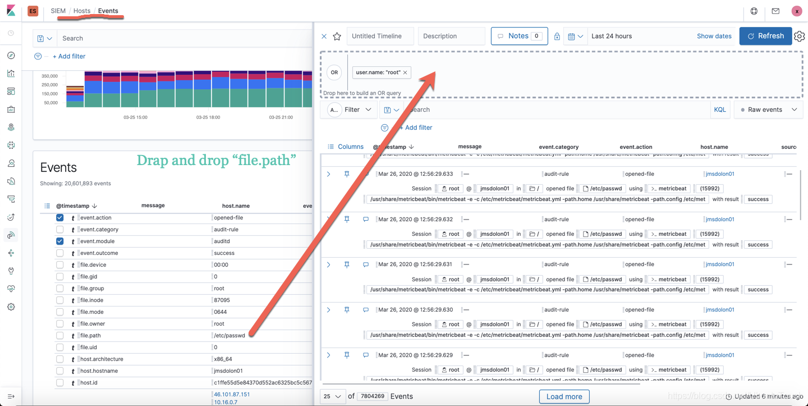808x406 pixels.
Task: Open the user avatar menu
Action: coord(796,11)
